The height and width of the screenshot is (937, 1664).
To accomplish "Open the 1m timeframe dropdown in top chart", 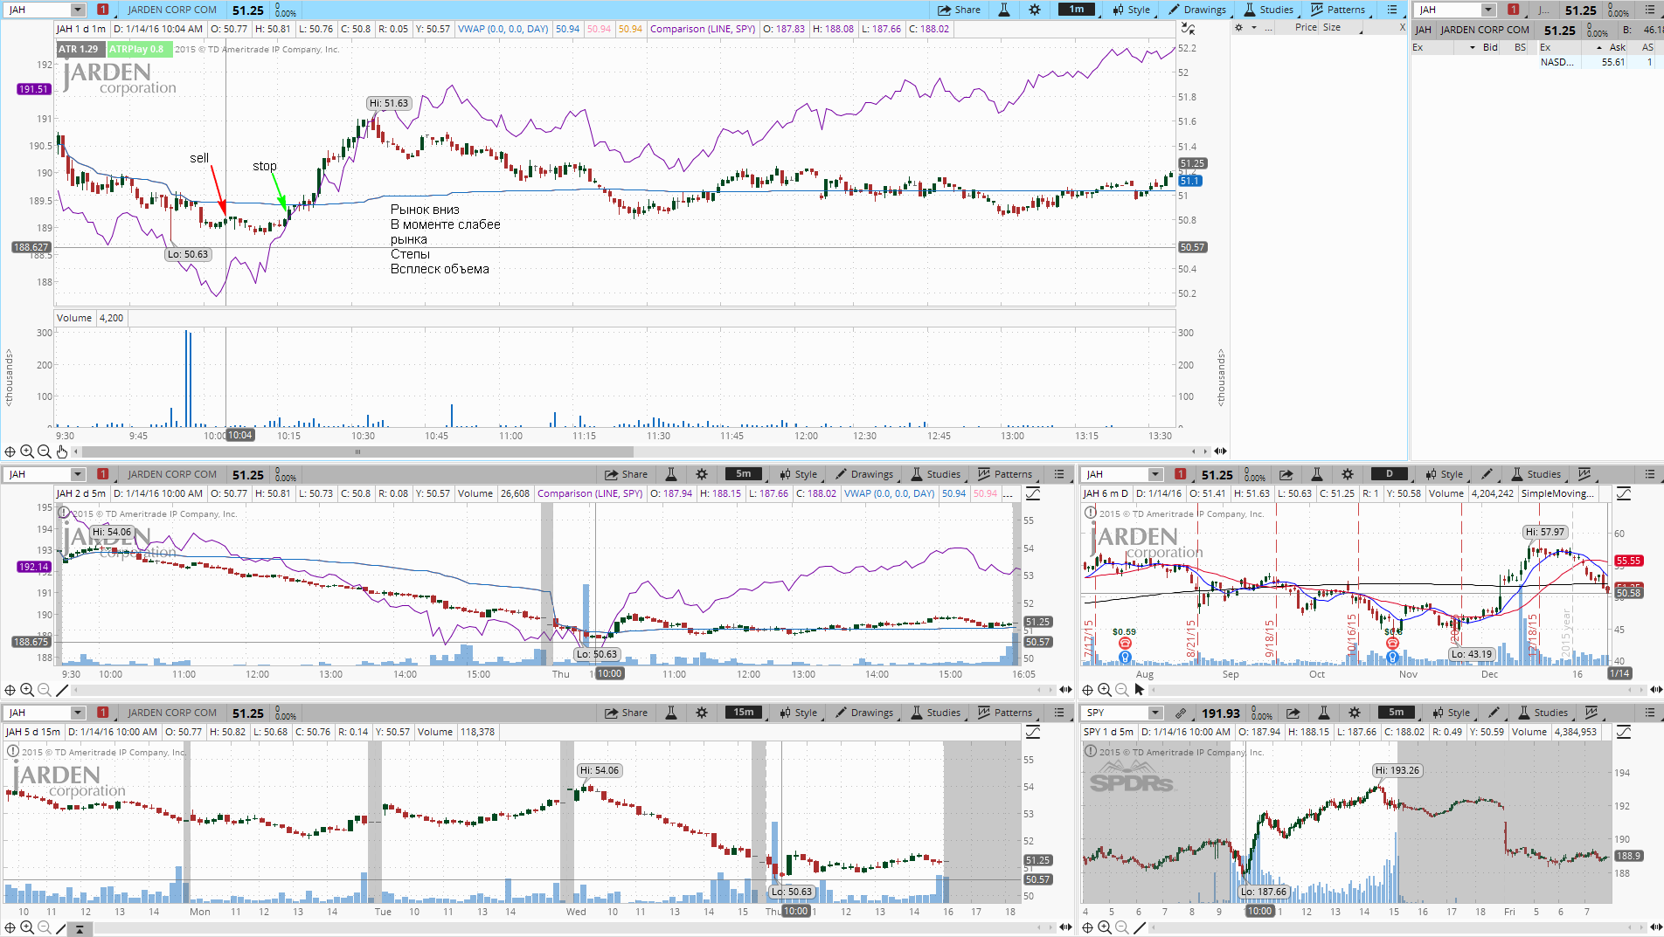I will tap(1076, 10).
